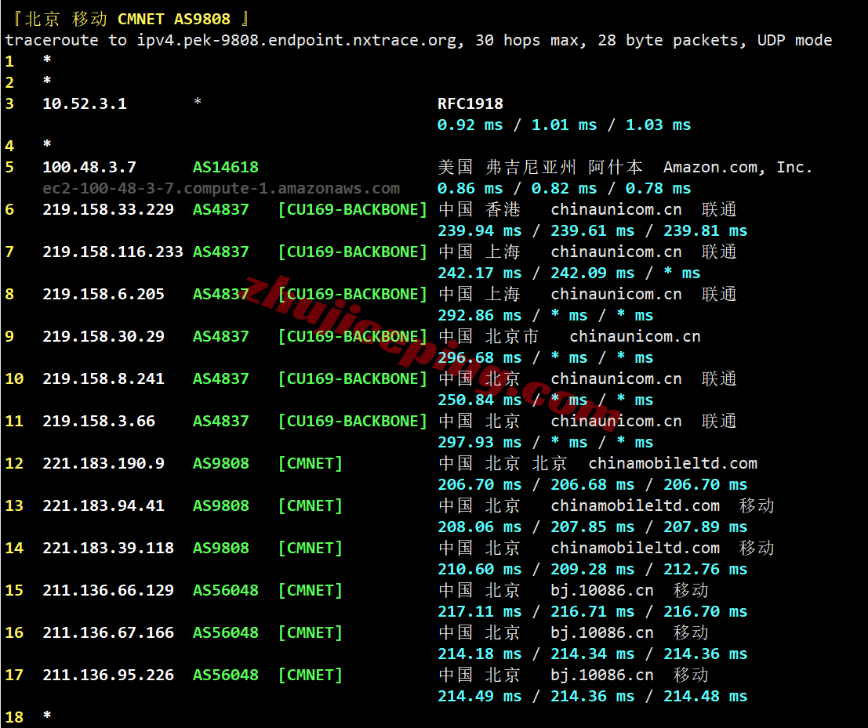Click IP address 100.48.3.7
This screenshot has width=868, height=728.
point(89,167)
